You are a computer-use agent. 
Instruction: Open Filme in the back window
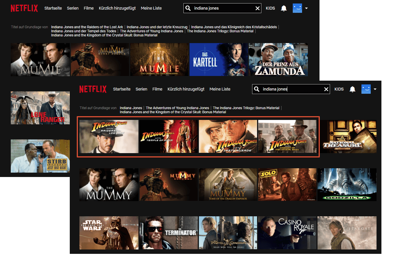[x=89, y=8]
